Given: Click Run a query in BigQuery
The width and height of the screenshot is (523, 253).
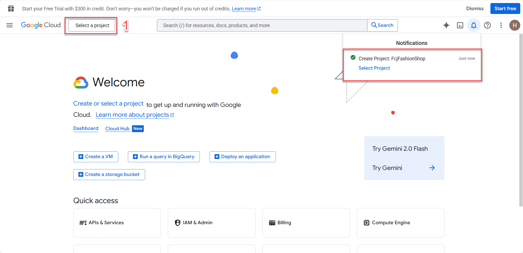Looking at the screenshot, I should [164, 157].
